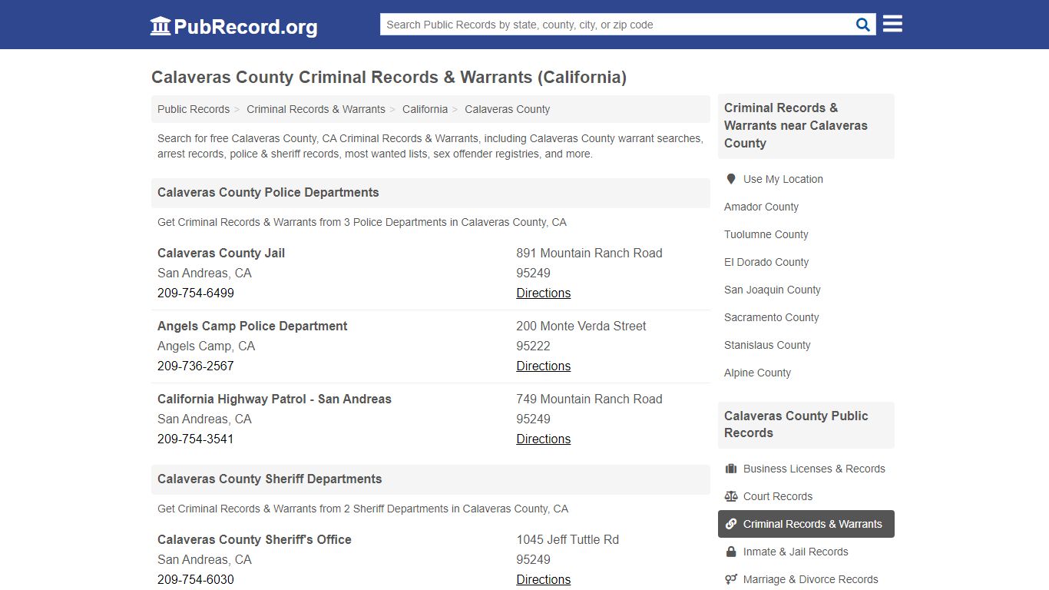Click the location pin icon beside Use My Location
Viewport: 1049px width, 590px height.
coord(731,179)
